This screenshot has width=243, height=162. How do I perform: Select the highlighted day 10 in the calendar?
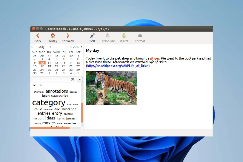[x=42, y=63]
